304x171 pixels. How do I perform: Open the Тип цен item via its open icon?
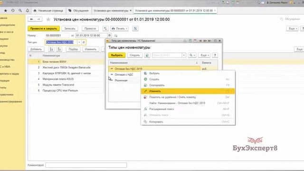coord(84,42)
